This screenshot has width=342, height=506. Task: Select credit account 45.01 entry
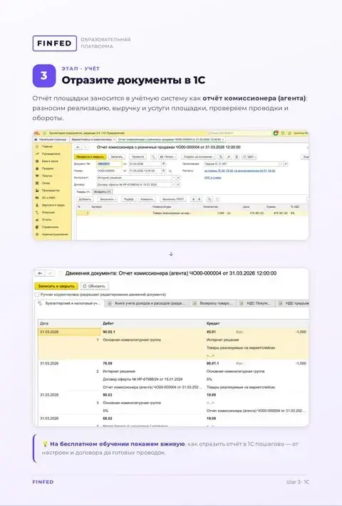(x=211, y=332)
